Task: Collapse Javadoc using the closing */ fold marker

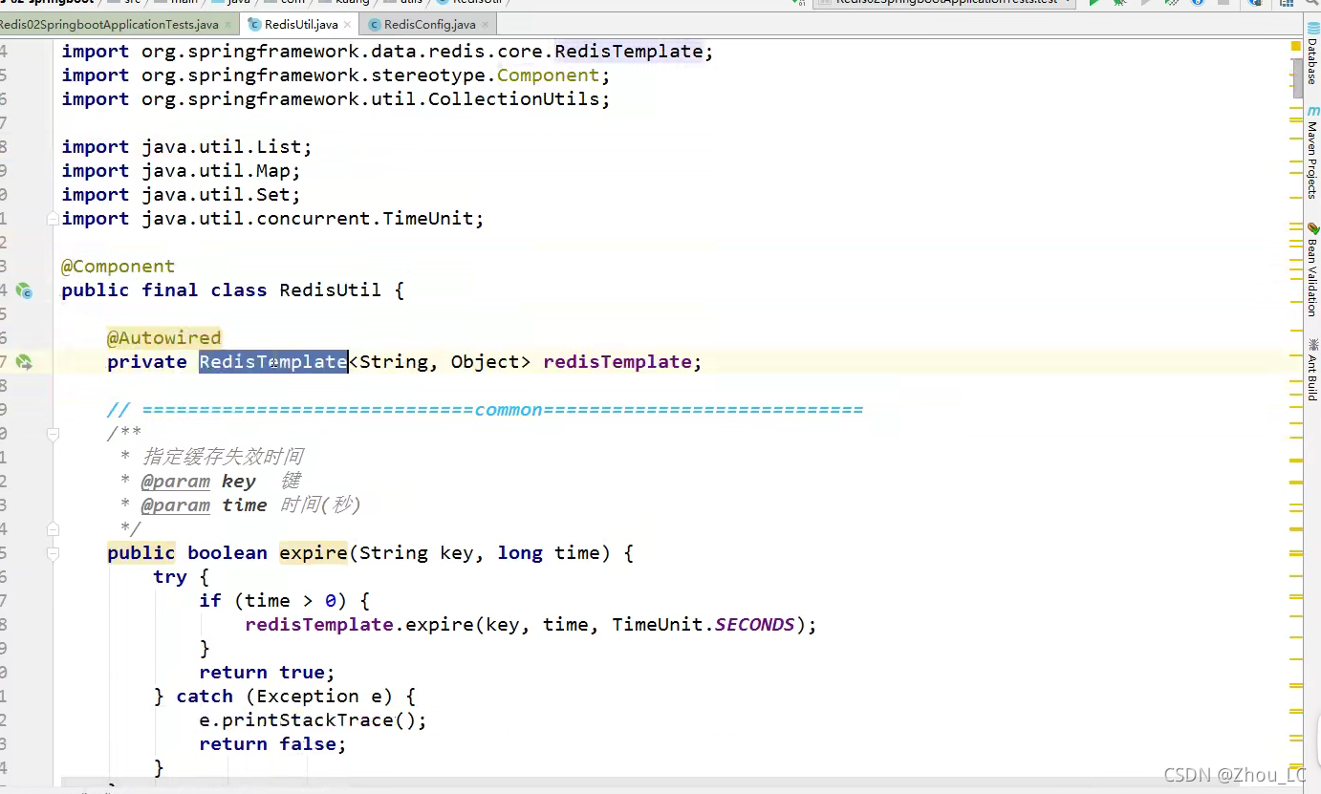Action: (53, 529)
